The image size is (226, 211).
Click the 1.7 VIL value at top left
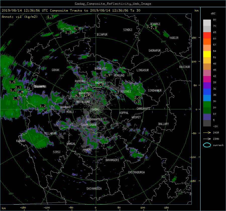(50, 17)
